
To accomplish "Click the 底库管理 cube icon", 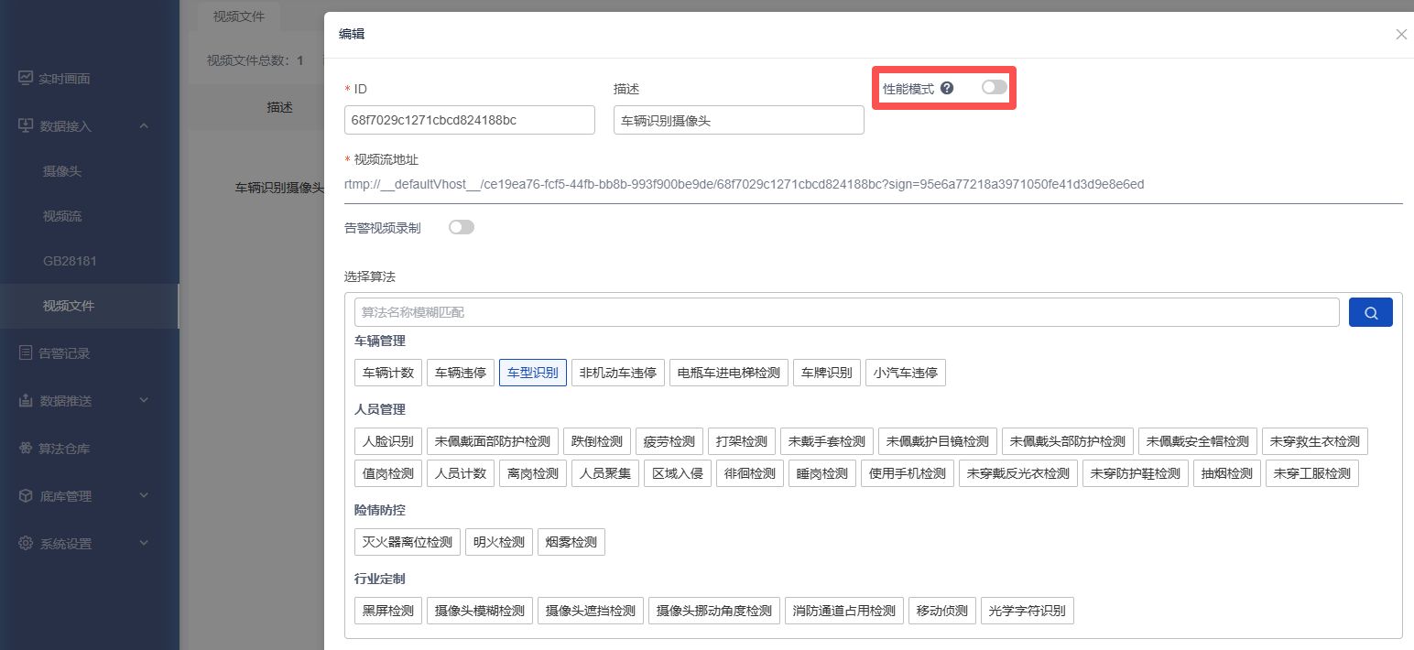I will point(26,496).
